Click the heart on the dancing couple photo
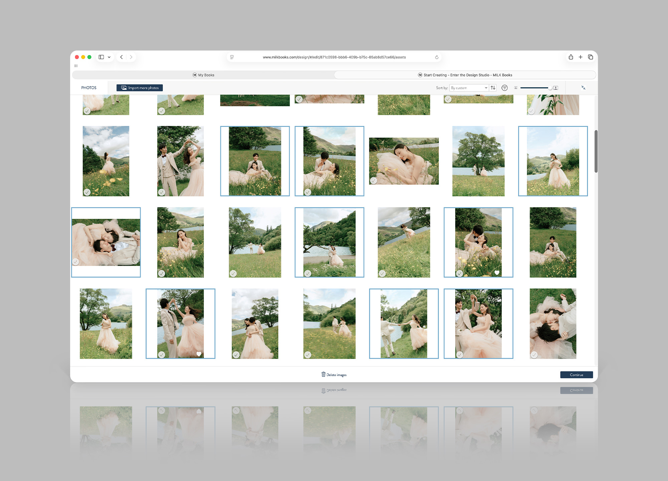 [x=199, y=354]
